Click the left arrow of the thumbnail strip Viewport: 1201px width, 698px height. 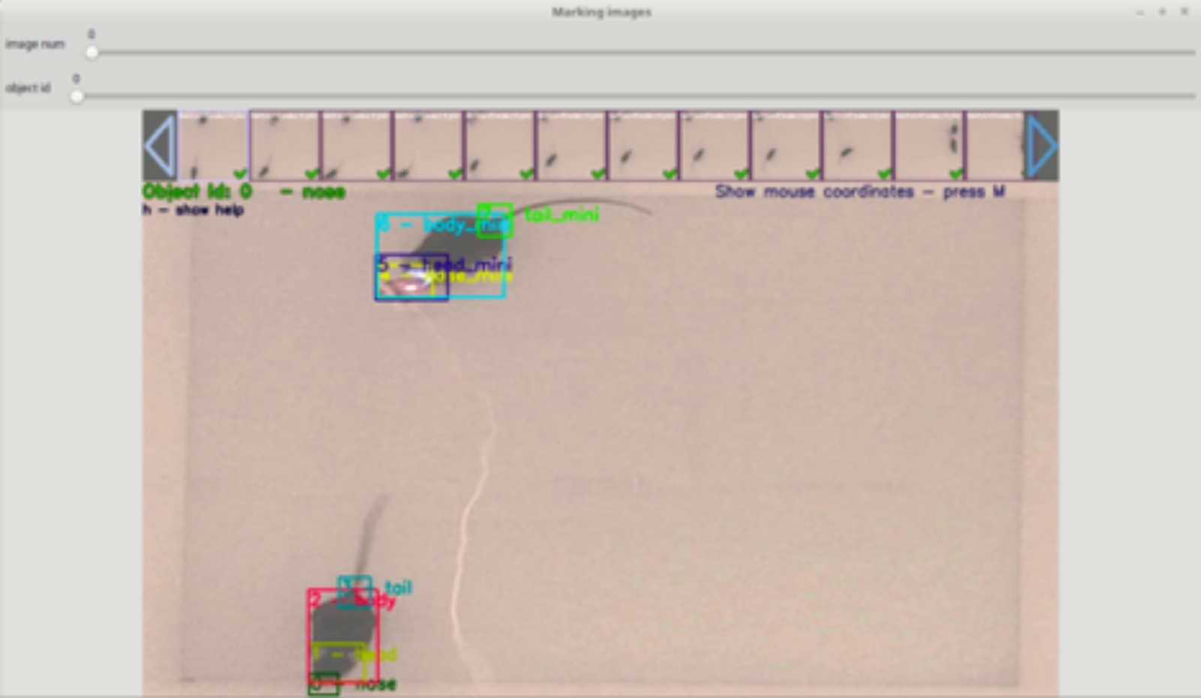(160, 146)
